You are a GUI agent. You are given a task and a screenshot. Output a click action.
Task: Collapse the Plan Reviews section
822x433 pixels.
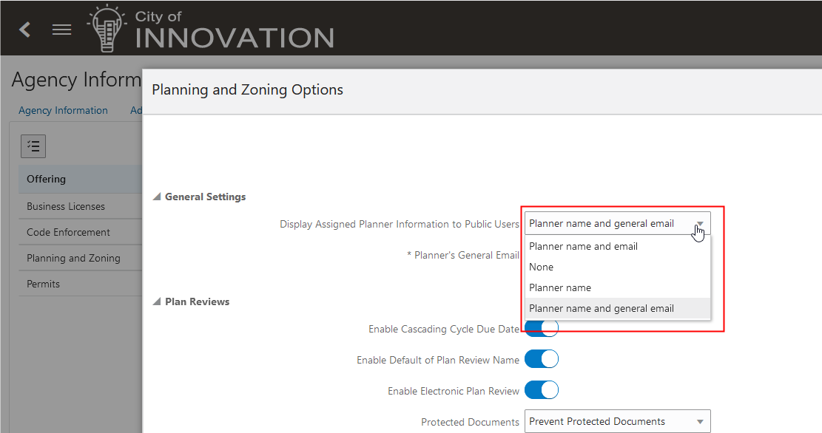coord(156,302)
